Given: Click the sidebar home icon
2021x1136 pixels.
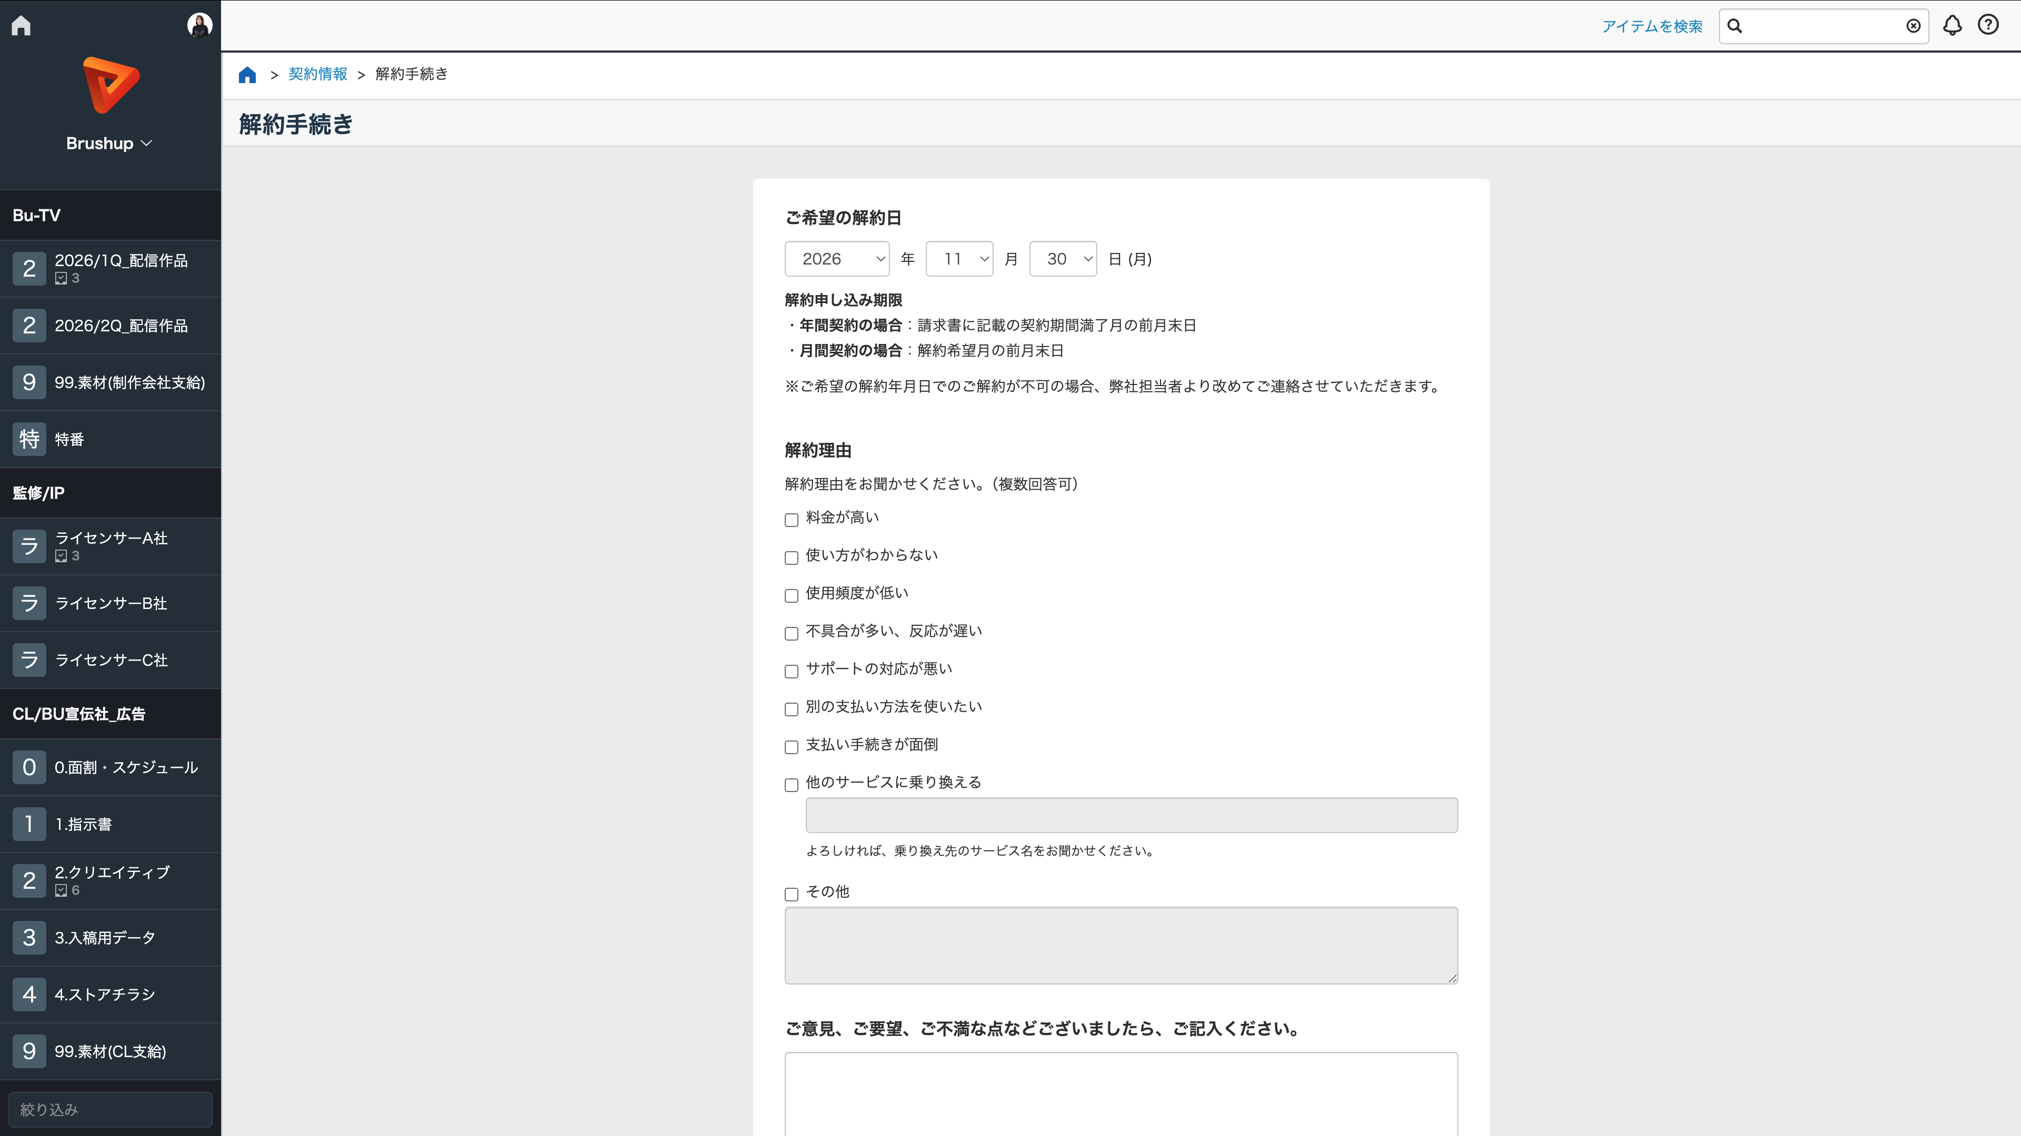Looking at the screenshot, I should 21,25.
